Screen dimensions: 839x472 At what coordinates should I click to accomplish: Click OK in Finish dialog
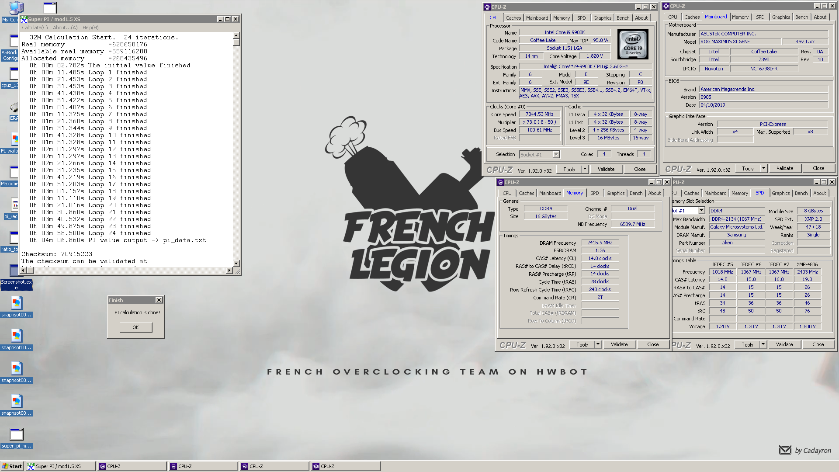tap(136, 327)
